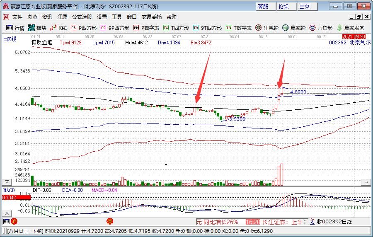Open the T数字表 tool
This screenshot has height=237, width=373.
[239, 28]
